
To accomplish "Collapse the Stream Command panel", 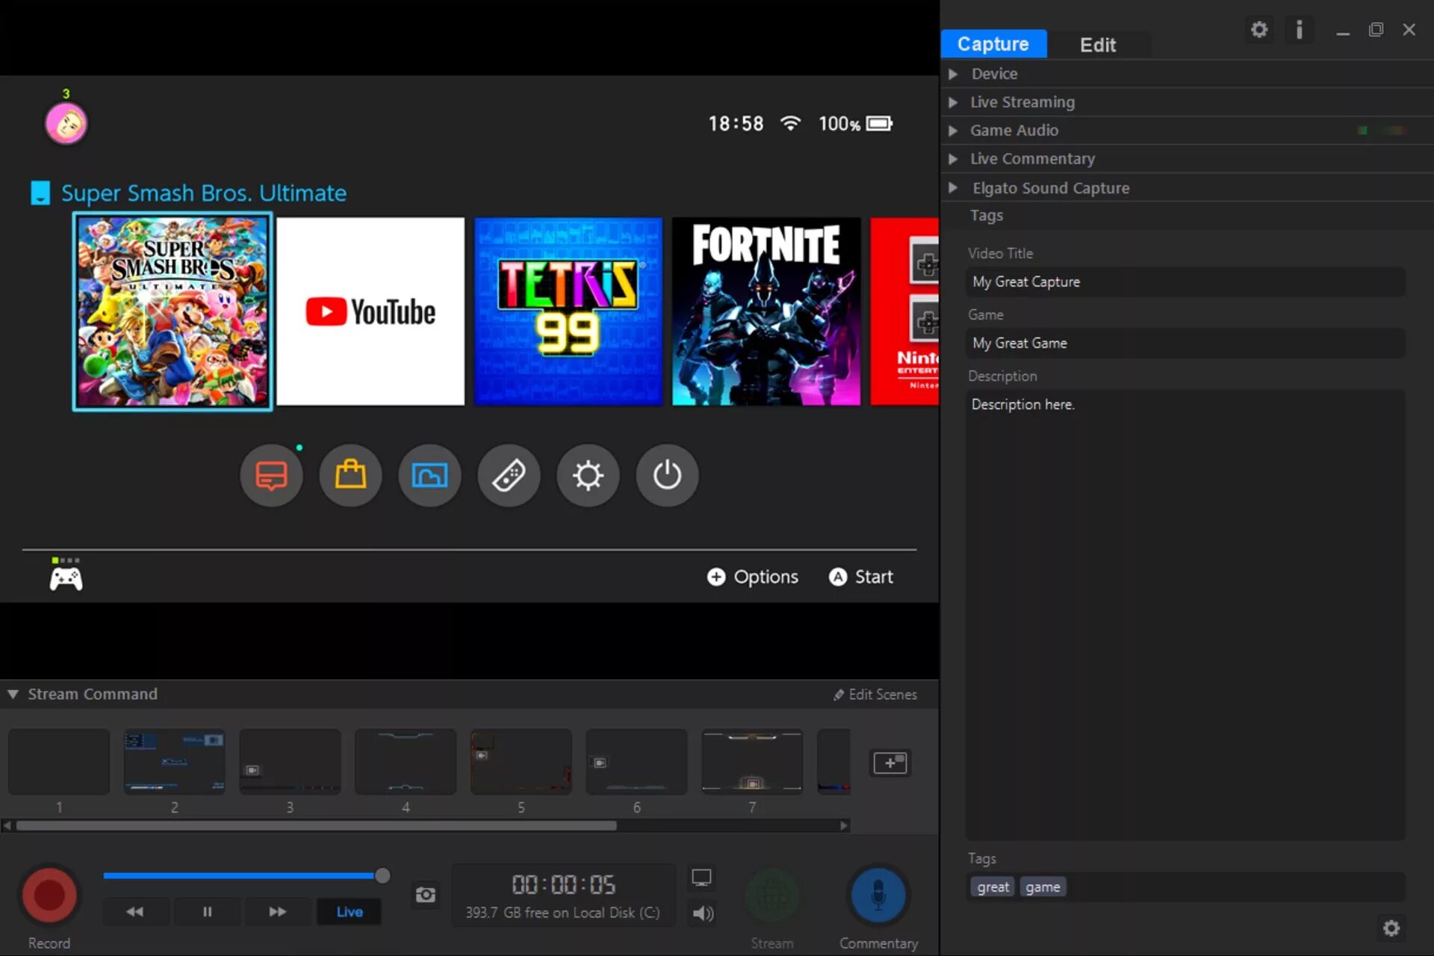I will coord(13,694).
